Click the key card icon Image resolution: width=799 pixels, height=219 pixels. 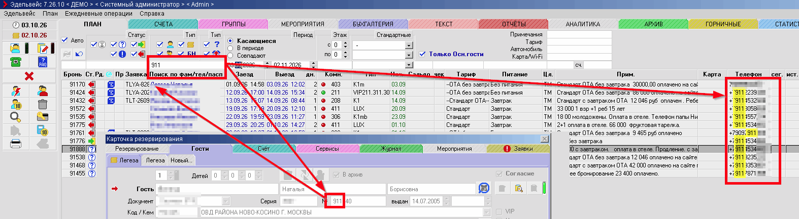click(43, 117)
